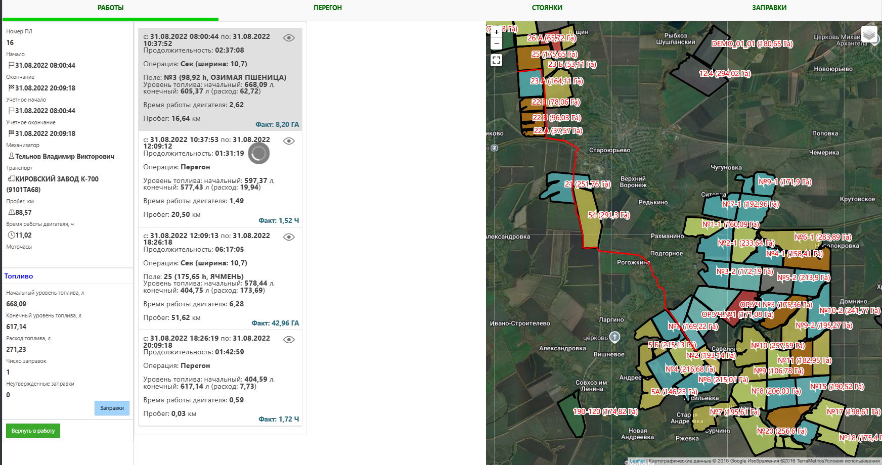Open the map layers control
This screenshot has width=882, height=465.
pyautogui.click(x=869, y=34)
